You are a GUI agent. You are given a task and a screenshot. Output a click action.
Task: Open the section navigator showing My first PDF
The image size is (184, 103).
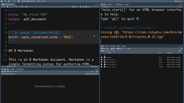tap(11, 66)
